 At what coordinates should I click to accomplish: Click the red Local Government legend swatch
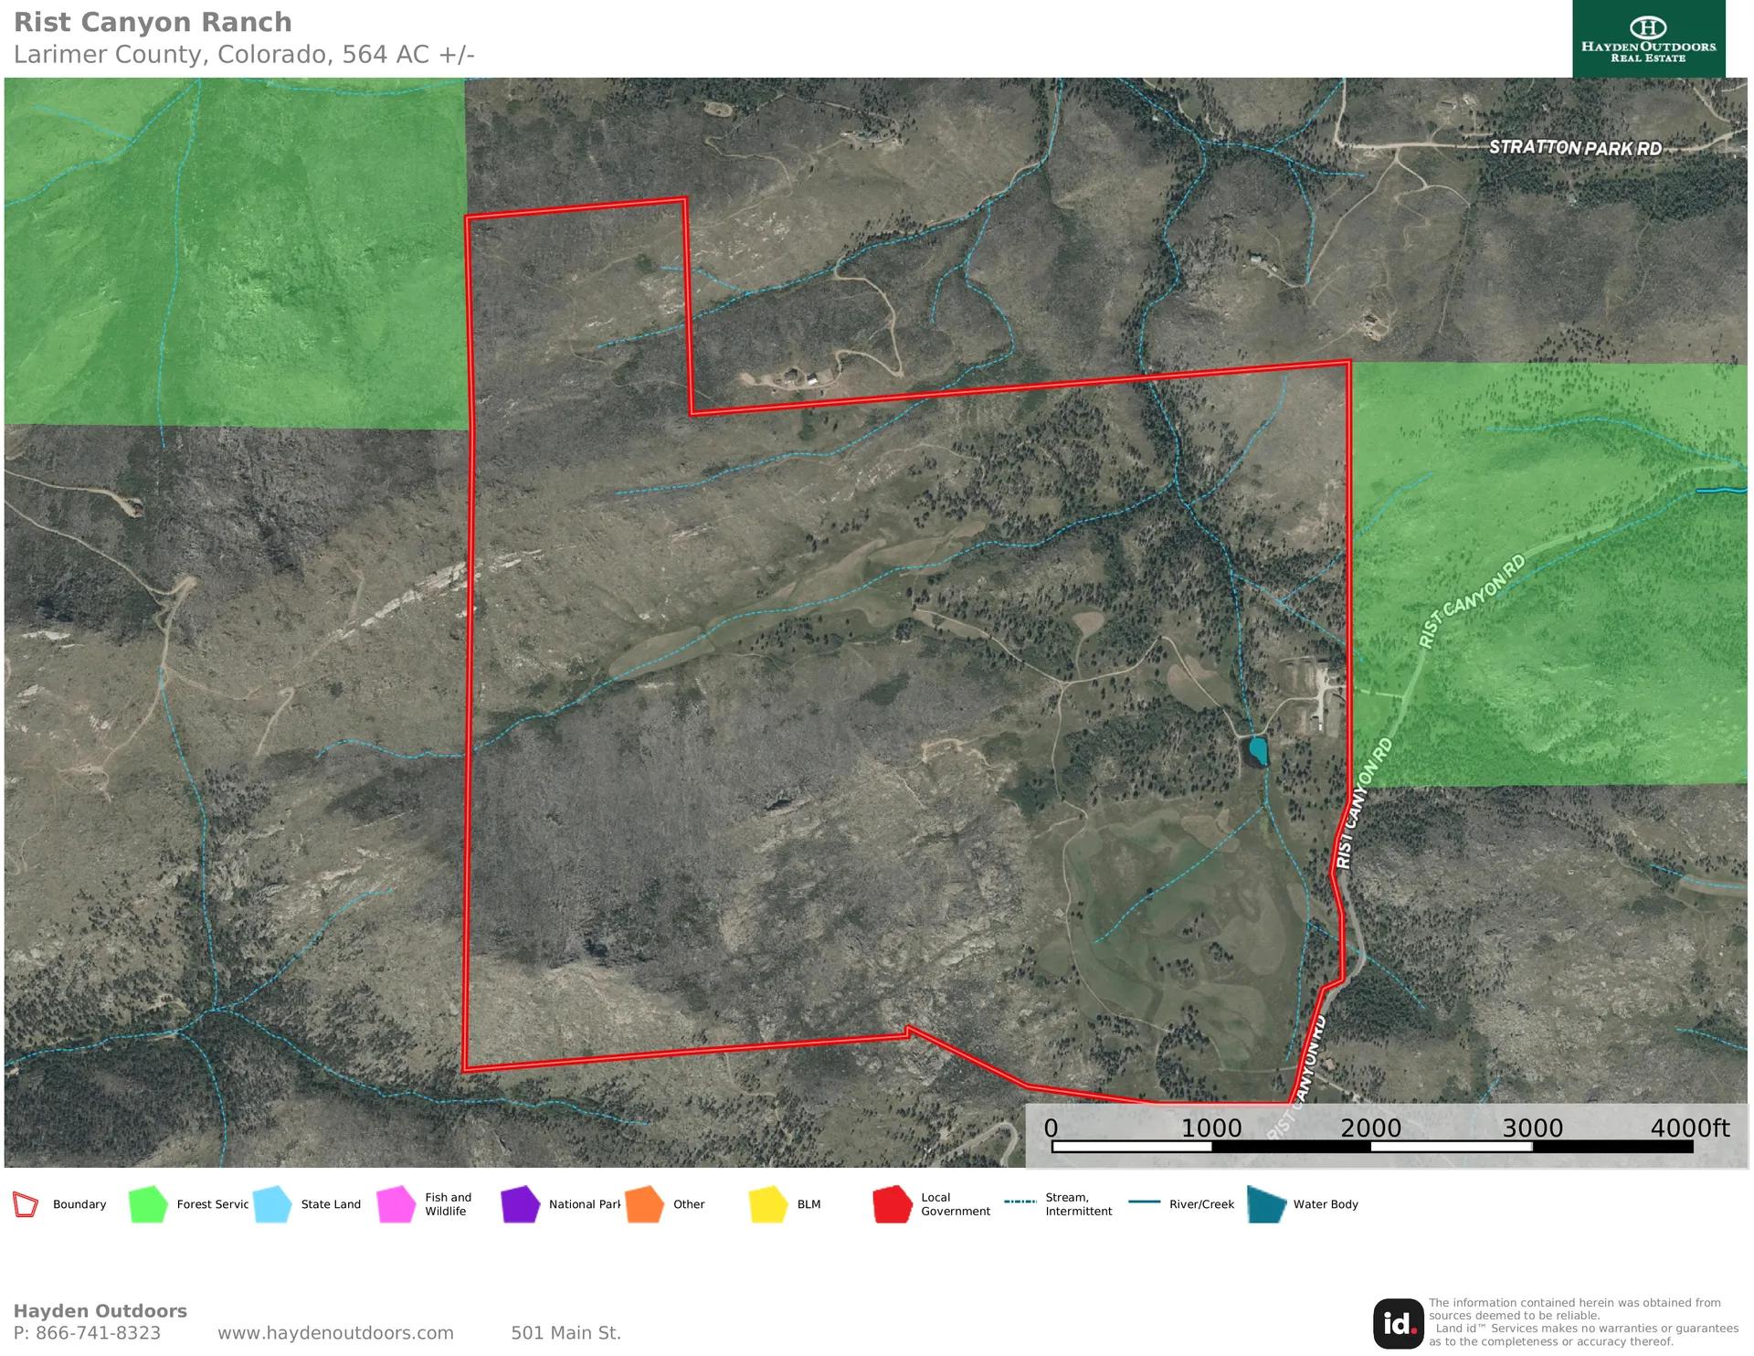pyautogui.click(x=893, y=1204)
